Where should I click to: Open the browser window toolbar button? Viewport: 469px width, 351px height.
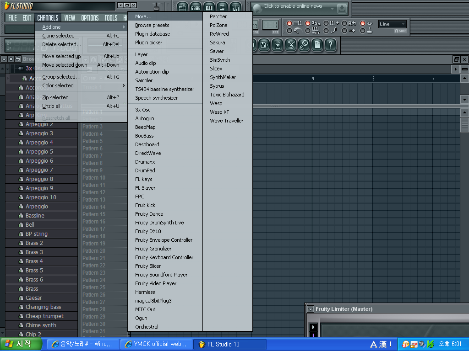[x=222, y=7]
